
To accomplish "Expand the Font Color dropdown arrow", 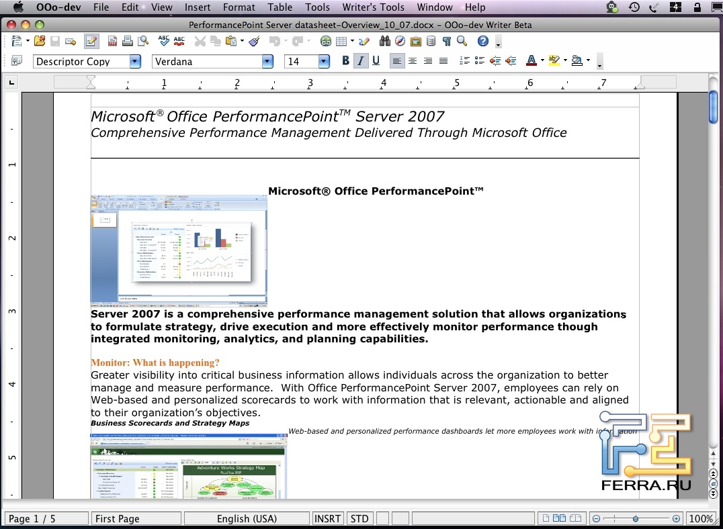I will click(x=542, y=60).
